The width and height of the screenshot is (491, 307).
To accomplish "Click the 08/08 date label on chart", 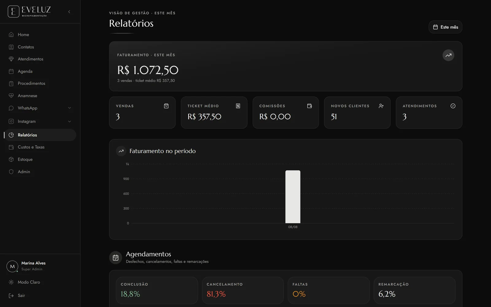I will [x=293, y=227].
